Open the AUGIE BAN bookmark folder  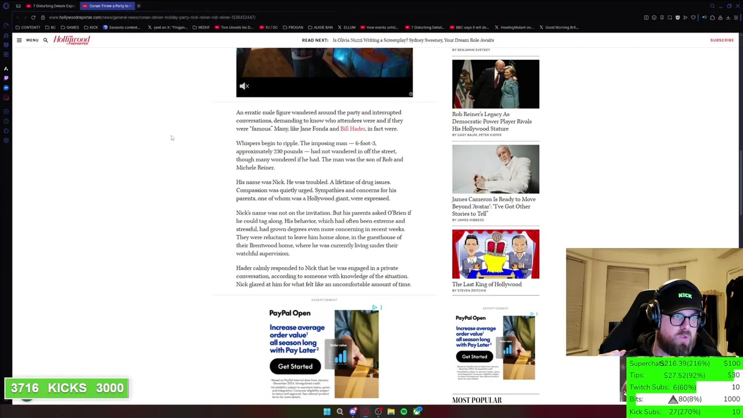(320, 27)
